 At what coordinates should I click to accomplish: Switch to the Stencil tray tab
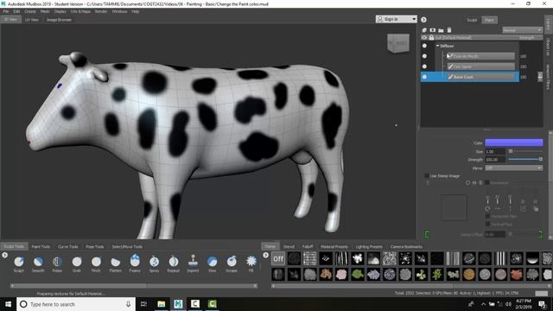289,246
